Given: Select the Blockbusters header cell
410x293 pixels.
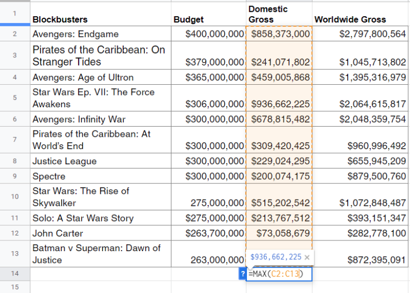Looking at the screenshot, I should pyautogui.click(x=101, y=14).
